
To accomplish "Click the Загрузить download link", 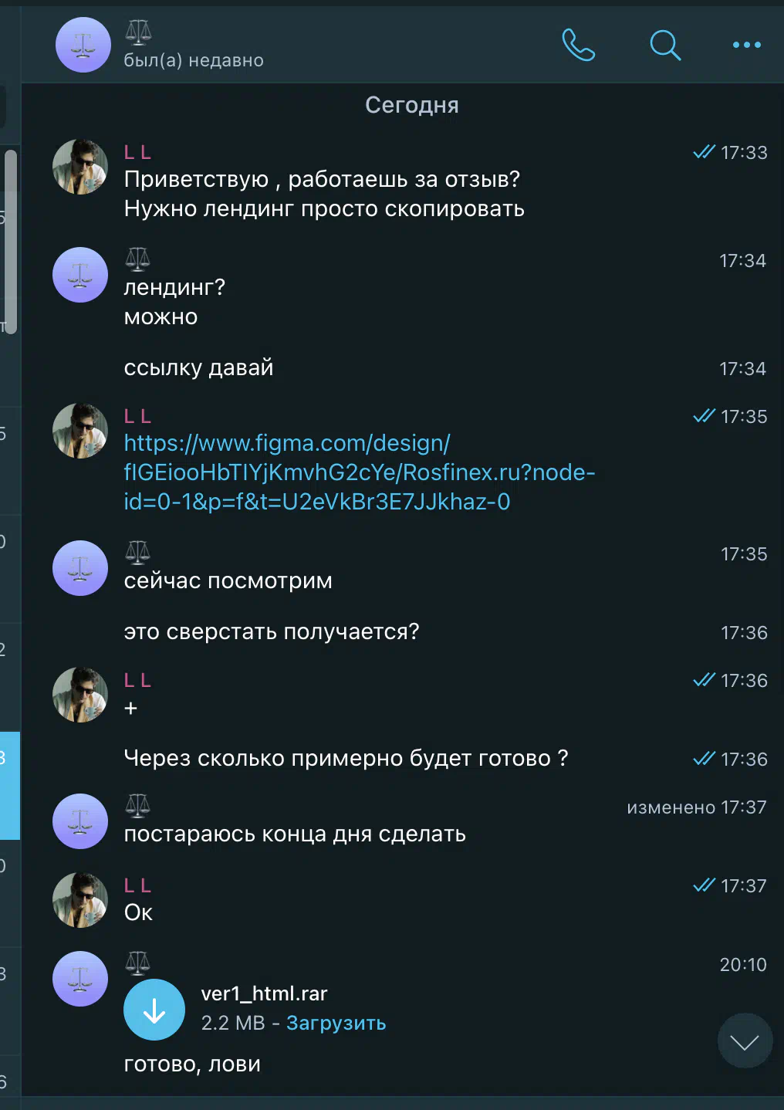I will pyautogui.click(x=336, y=1023).
